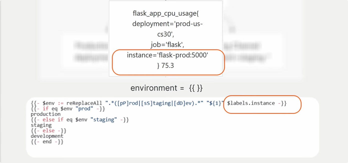Click the deployment='prod-us- label line
348x163 pixels.
[x=167, y=24]
